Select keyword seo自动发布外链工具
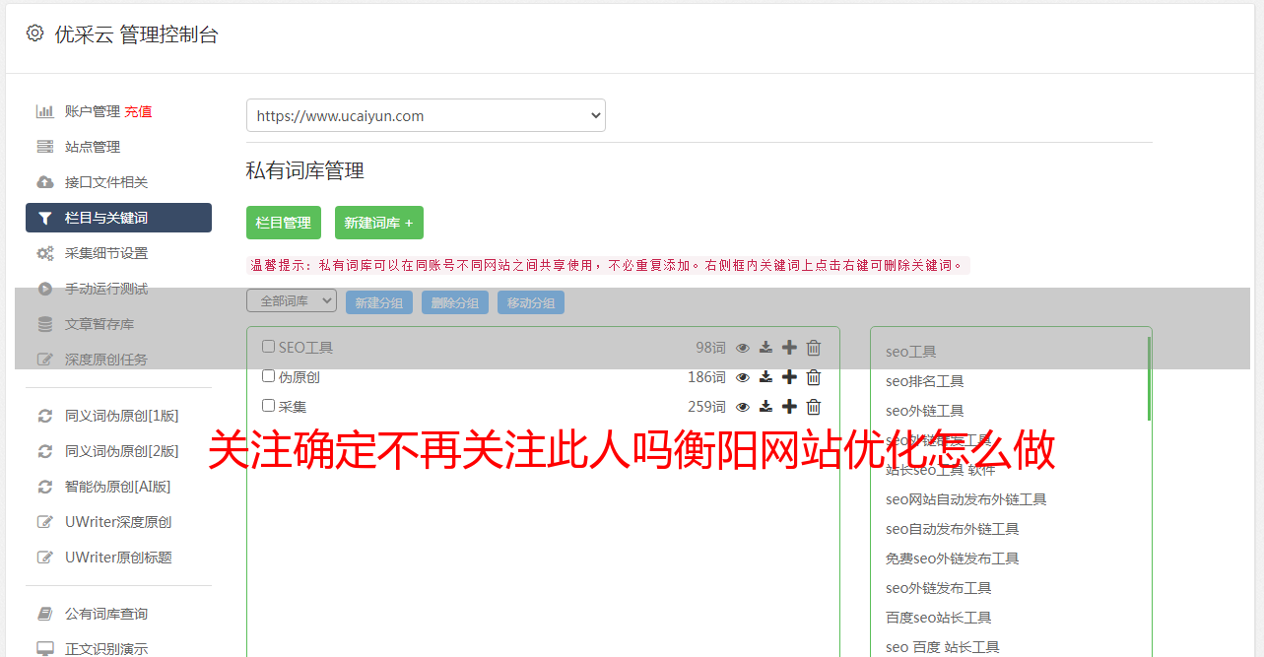 [952, 529]
